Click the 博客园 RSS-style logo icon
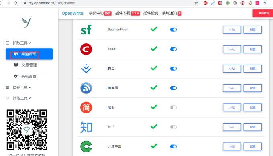 [86, 88]
